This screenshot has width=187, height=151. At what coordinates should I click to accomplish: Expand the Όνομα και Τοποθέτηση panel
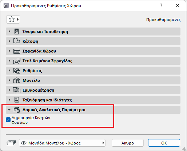click(9, 32)
